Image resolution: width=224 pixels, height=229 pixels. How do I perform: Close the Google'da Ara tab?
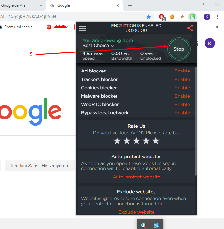click(x=41, y=5)
